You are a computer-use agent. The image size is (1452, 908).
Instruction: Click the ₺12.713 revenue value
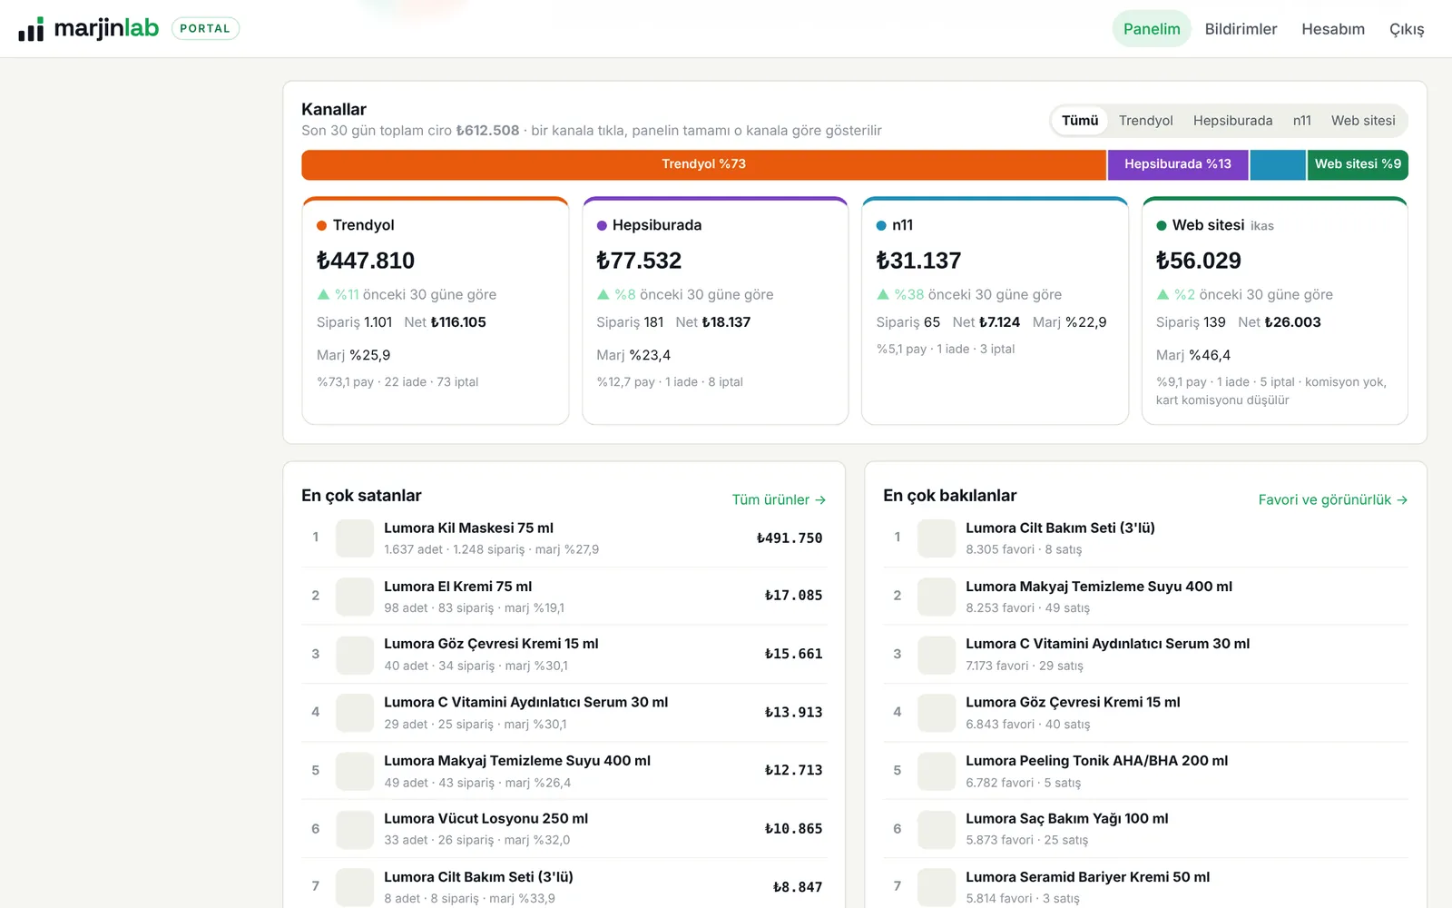793,770
